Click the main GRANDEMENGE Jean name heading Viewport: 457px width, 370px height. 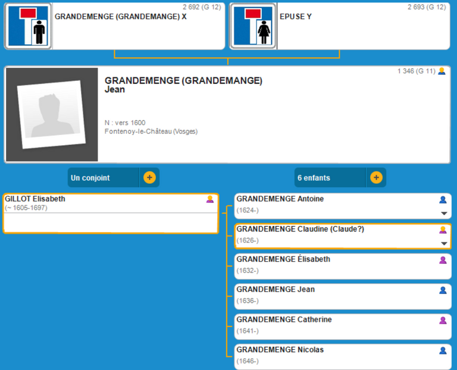pyautogui.click(x=183, y=85)
